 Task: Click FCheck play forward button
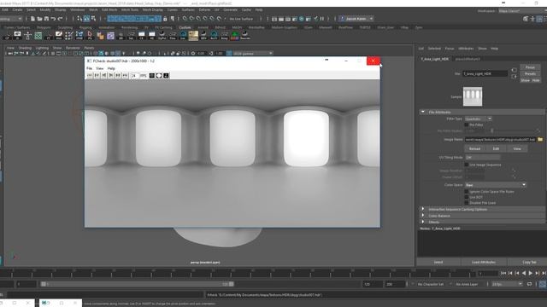(x=111, y=76)
